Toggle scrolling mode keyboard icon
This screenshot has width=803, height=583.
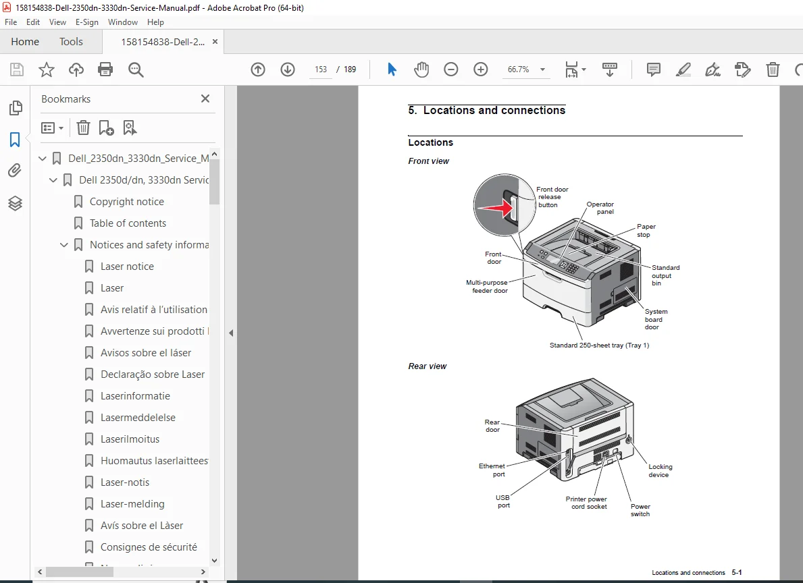[609, 69]
